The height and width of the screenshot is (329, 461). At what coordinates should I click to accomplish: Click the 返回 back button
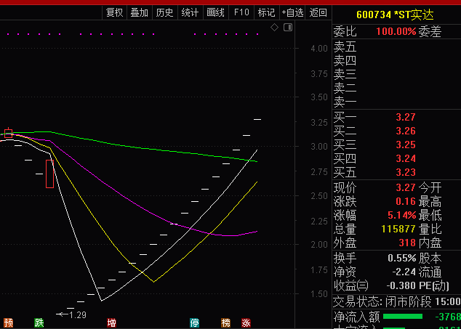318,12
